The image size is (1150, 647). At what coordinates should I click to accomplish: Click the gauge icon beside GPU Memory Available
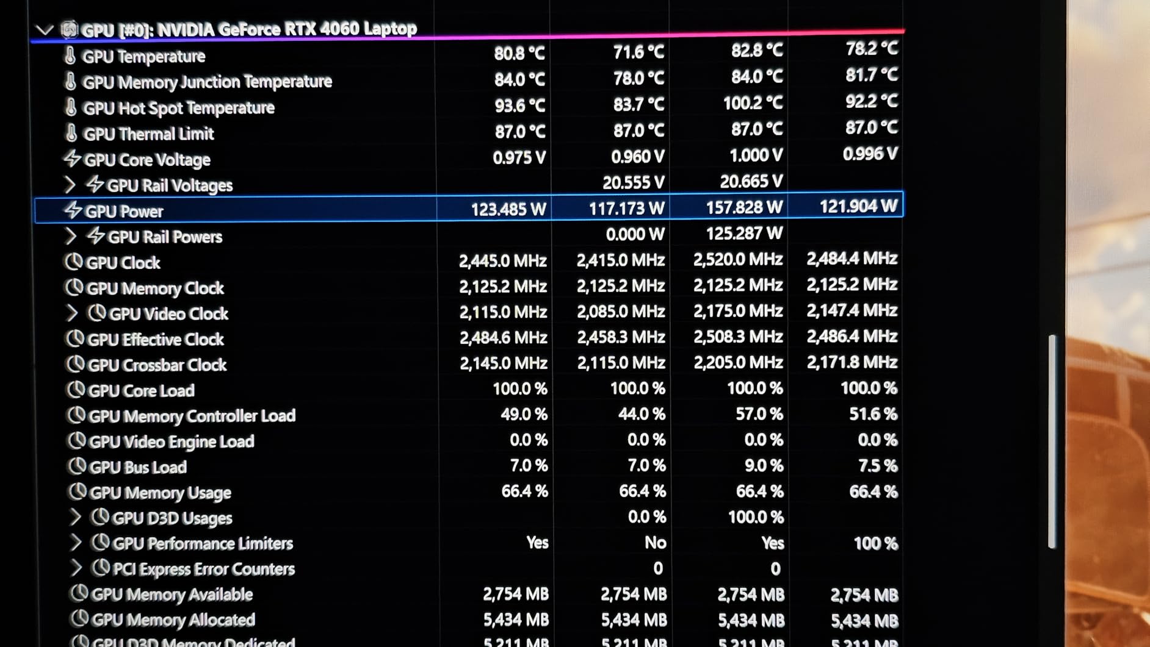tap(79, 593)
